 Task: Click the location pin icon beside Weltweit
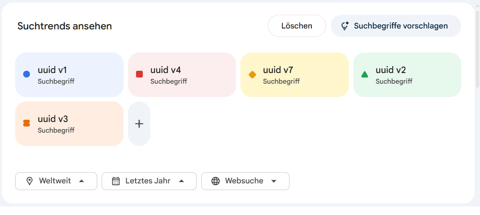coord(29,181)
